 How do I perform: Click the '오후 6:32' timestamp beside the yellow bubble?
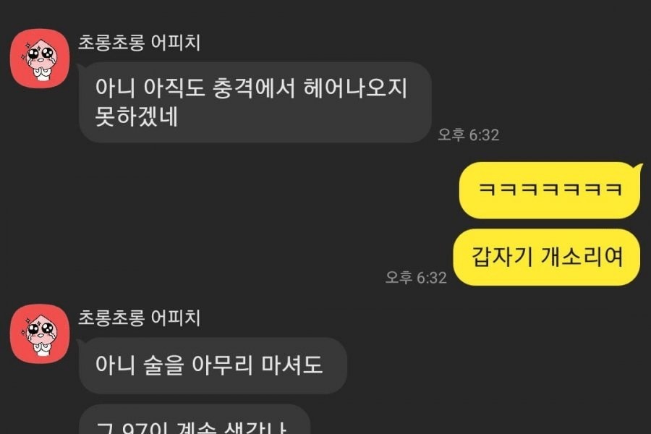tap(416, 278)
